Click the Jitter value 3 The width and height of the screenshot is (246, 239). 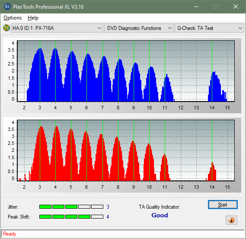[108, 207]
